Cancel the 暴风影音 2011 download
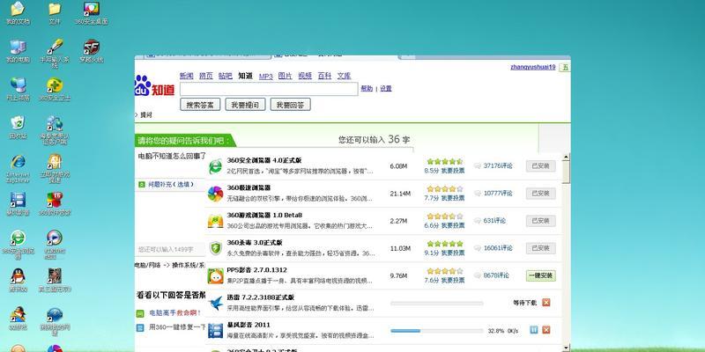 pyautogui.click(x=545, y=330)
